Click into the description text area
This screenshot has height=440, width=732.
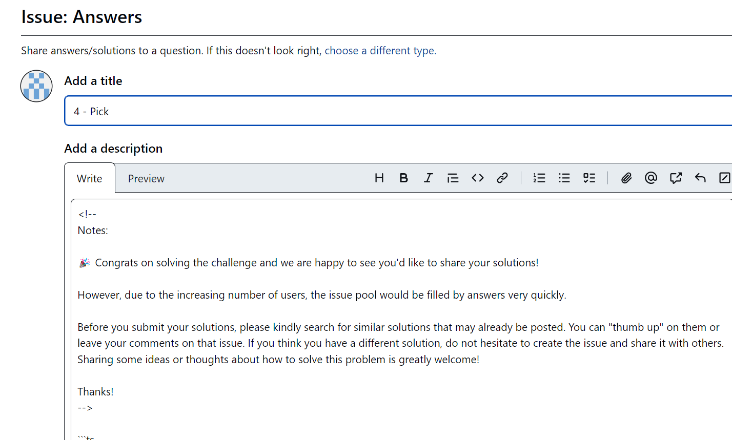[401, 319]
